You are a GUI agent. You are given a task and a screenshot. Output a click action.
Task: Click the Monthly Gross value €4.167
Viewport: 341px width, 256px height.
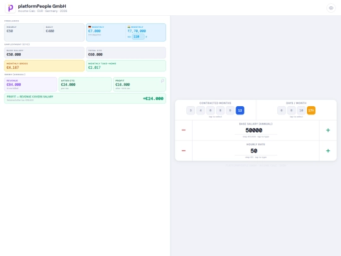click(13, 68)
